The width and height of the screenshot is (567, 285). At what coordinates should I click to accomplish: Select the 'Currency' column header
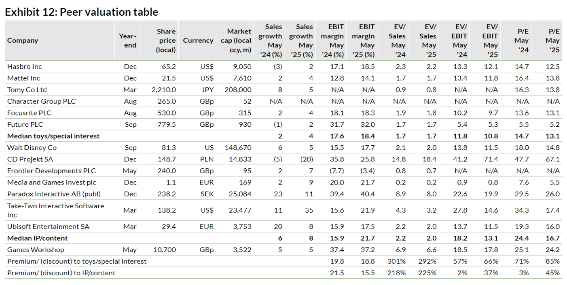[198, 40]
